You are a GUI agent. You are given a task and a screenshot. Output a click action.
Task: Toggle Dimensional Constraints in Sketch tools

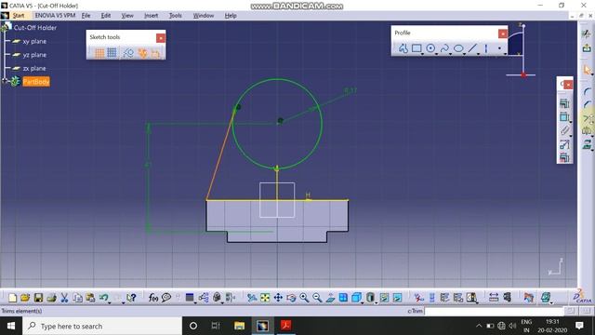(155, 53)
